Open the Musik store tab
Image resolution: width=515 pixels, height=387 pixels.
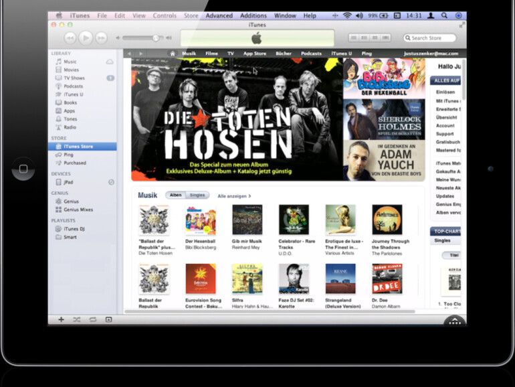(189, 54)
